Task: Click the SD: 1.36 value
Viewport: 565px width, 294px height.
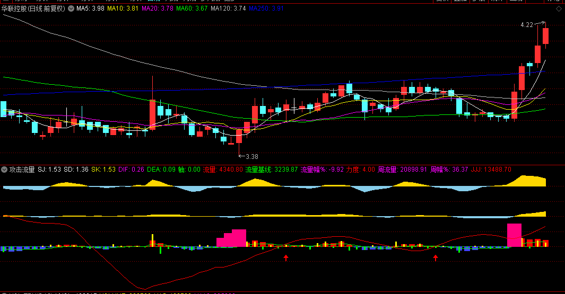Action: click(x=76, y=170)
